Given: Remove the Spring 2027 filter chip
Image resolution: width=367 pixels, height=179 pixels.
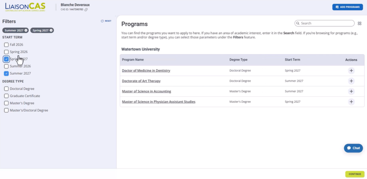Looking at the screenshot, I should 51,30.
